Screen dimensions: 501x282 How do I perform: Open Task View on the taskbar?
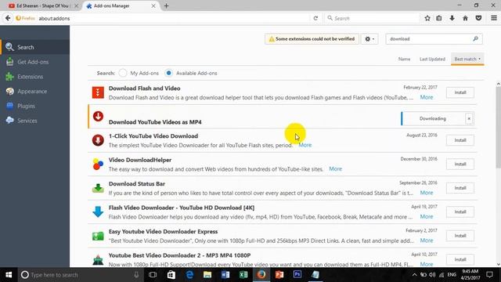tap(153, 275)
